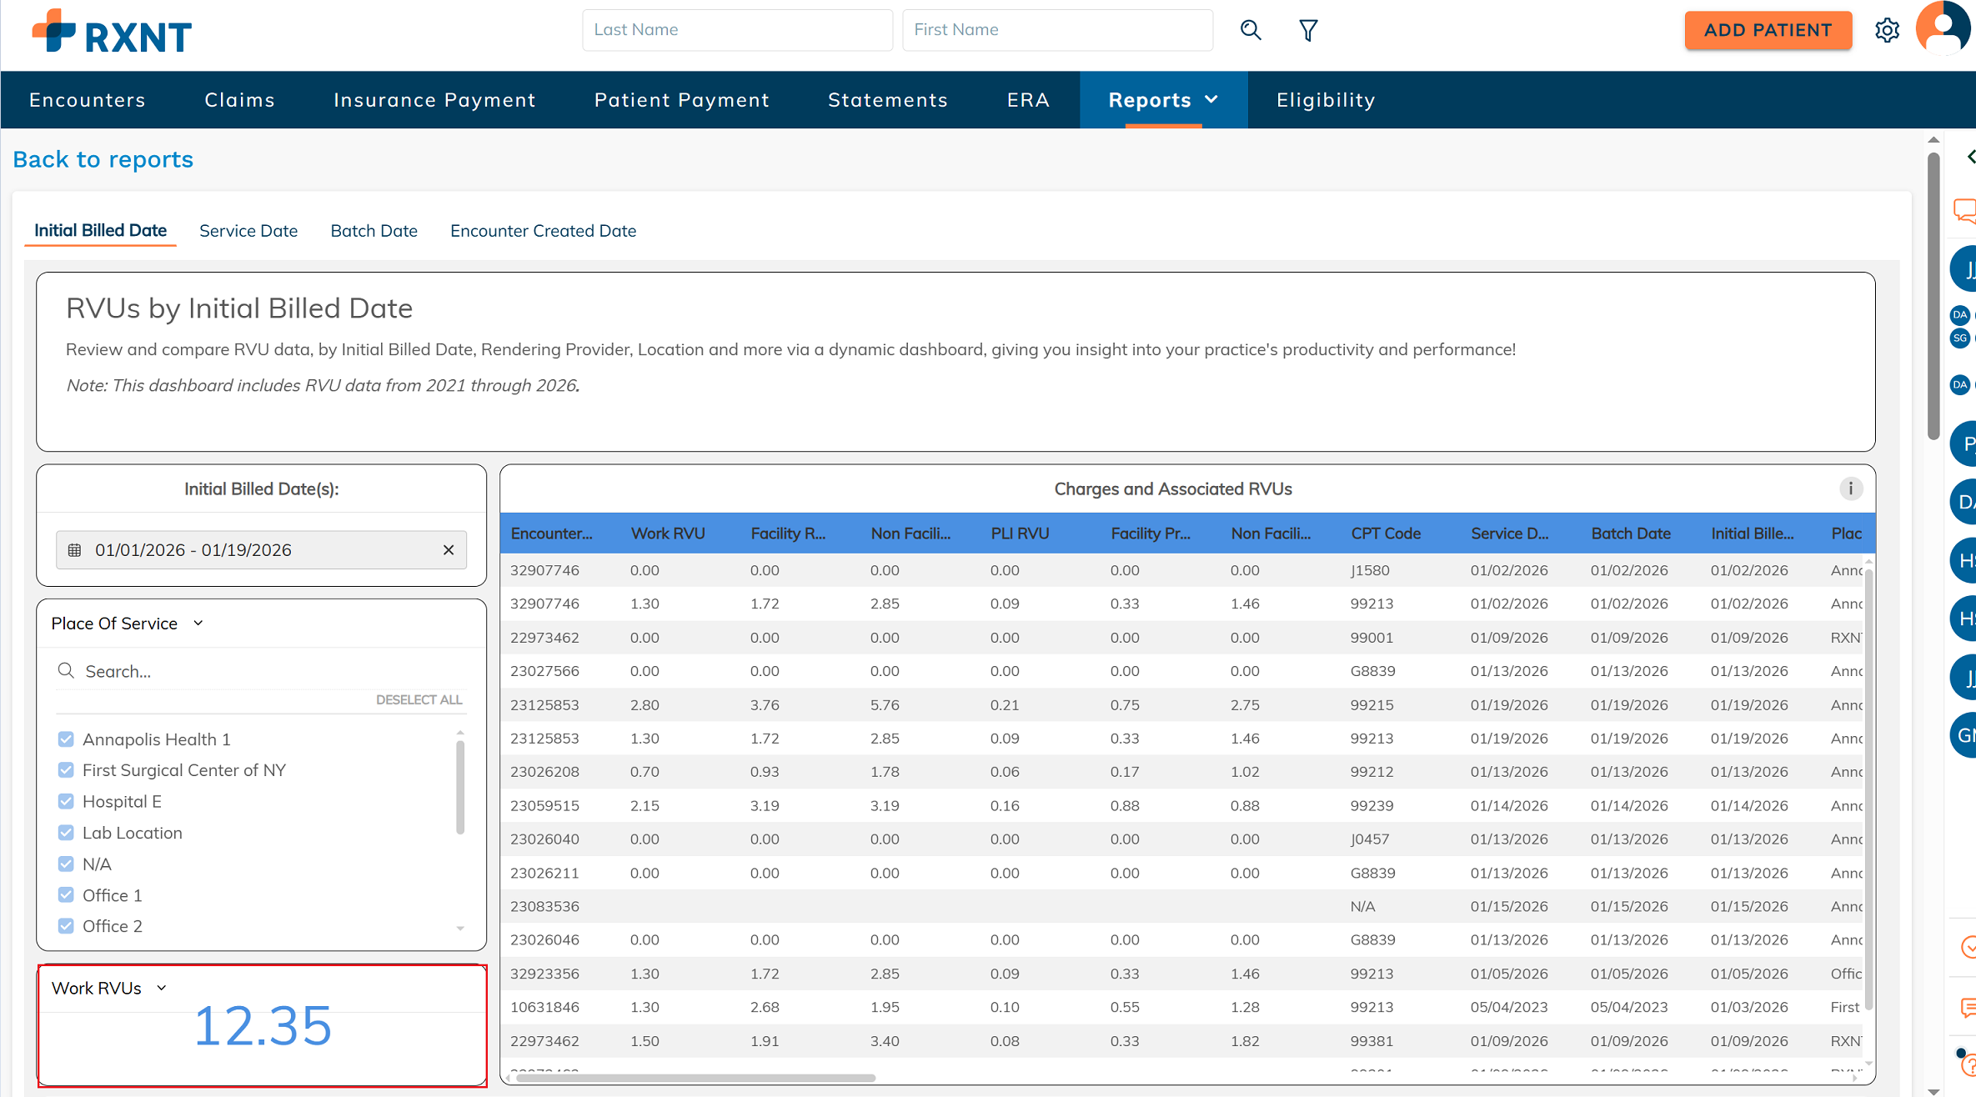Switch to the Service Date tab
Image resolution: width=1976 pixels, height=1097 pixels.
[248, 231]
